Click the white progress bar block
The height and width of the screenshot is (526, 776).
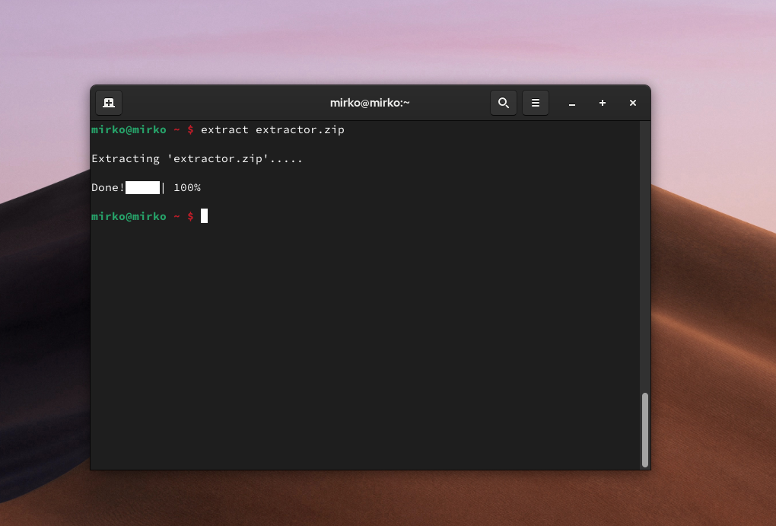(142, 187)
